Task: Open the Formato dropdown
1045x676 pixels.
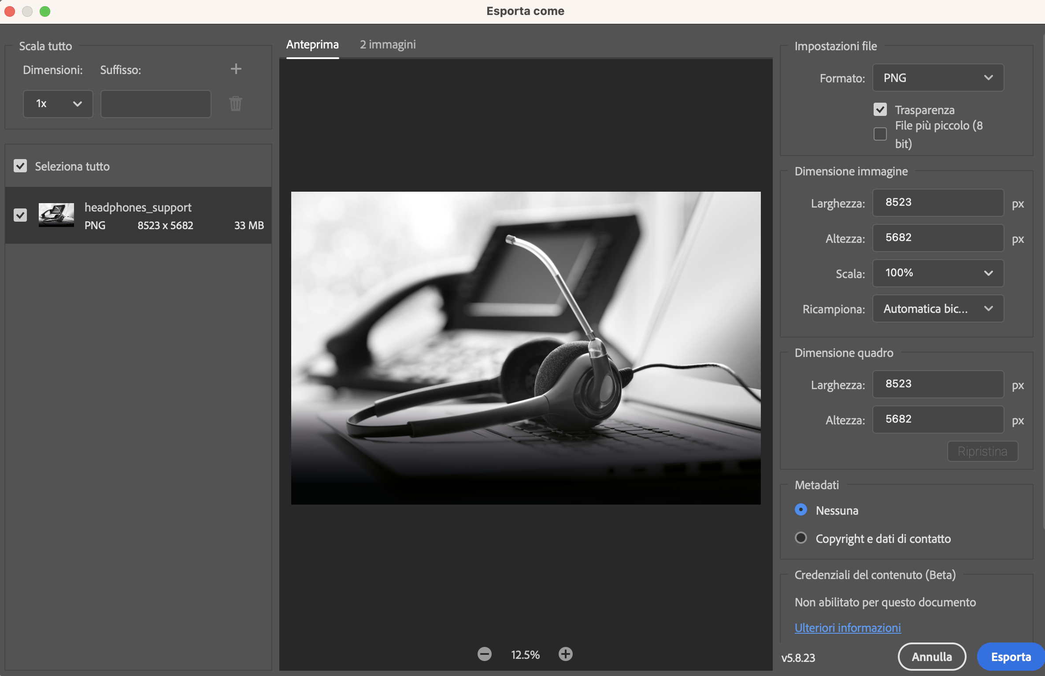Action: 938,78
